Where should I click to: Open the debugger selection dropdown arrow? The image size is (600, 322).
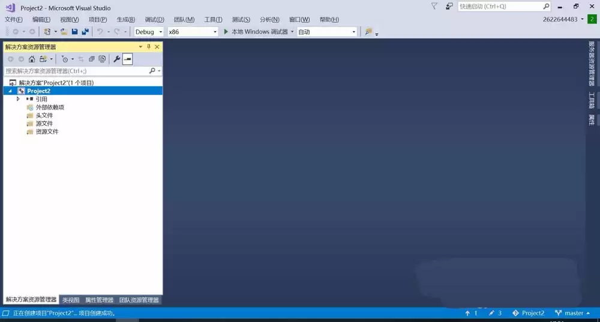tap(292, 32)
